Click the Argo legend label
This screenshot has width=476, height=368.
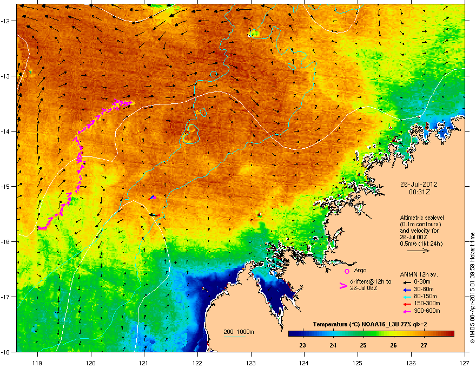[x=360, y=270]
